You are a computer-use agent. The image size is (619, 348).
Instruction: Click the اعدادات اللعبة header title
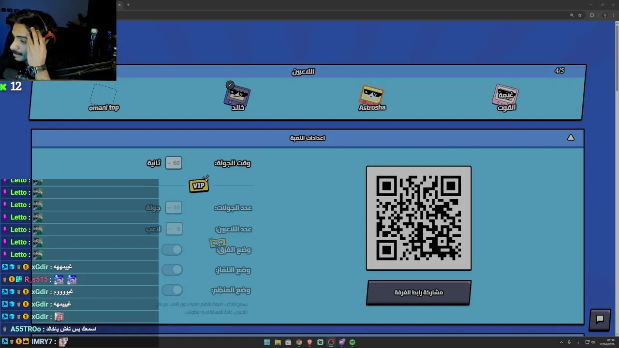[x=308, y=138]
